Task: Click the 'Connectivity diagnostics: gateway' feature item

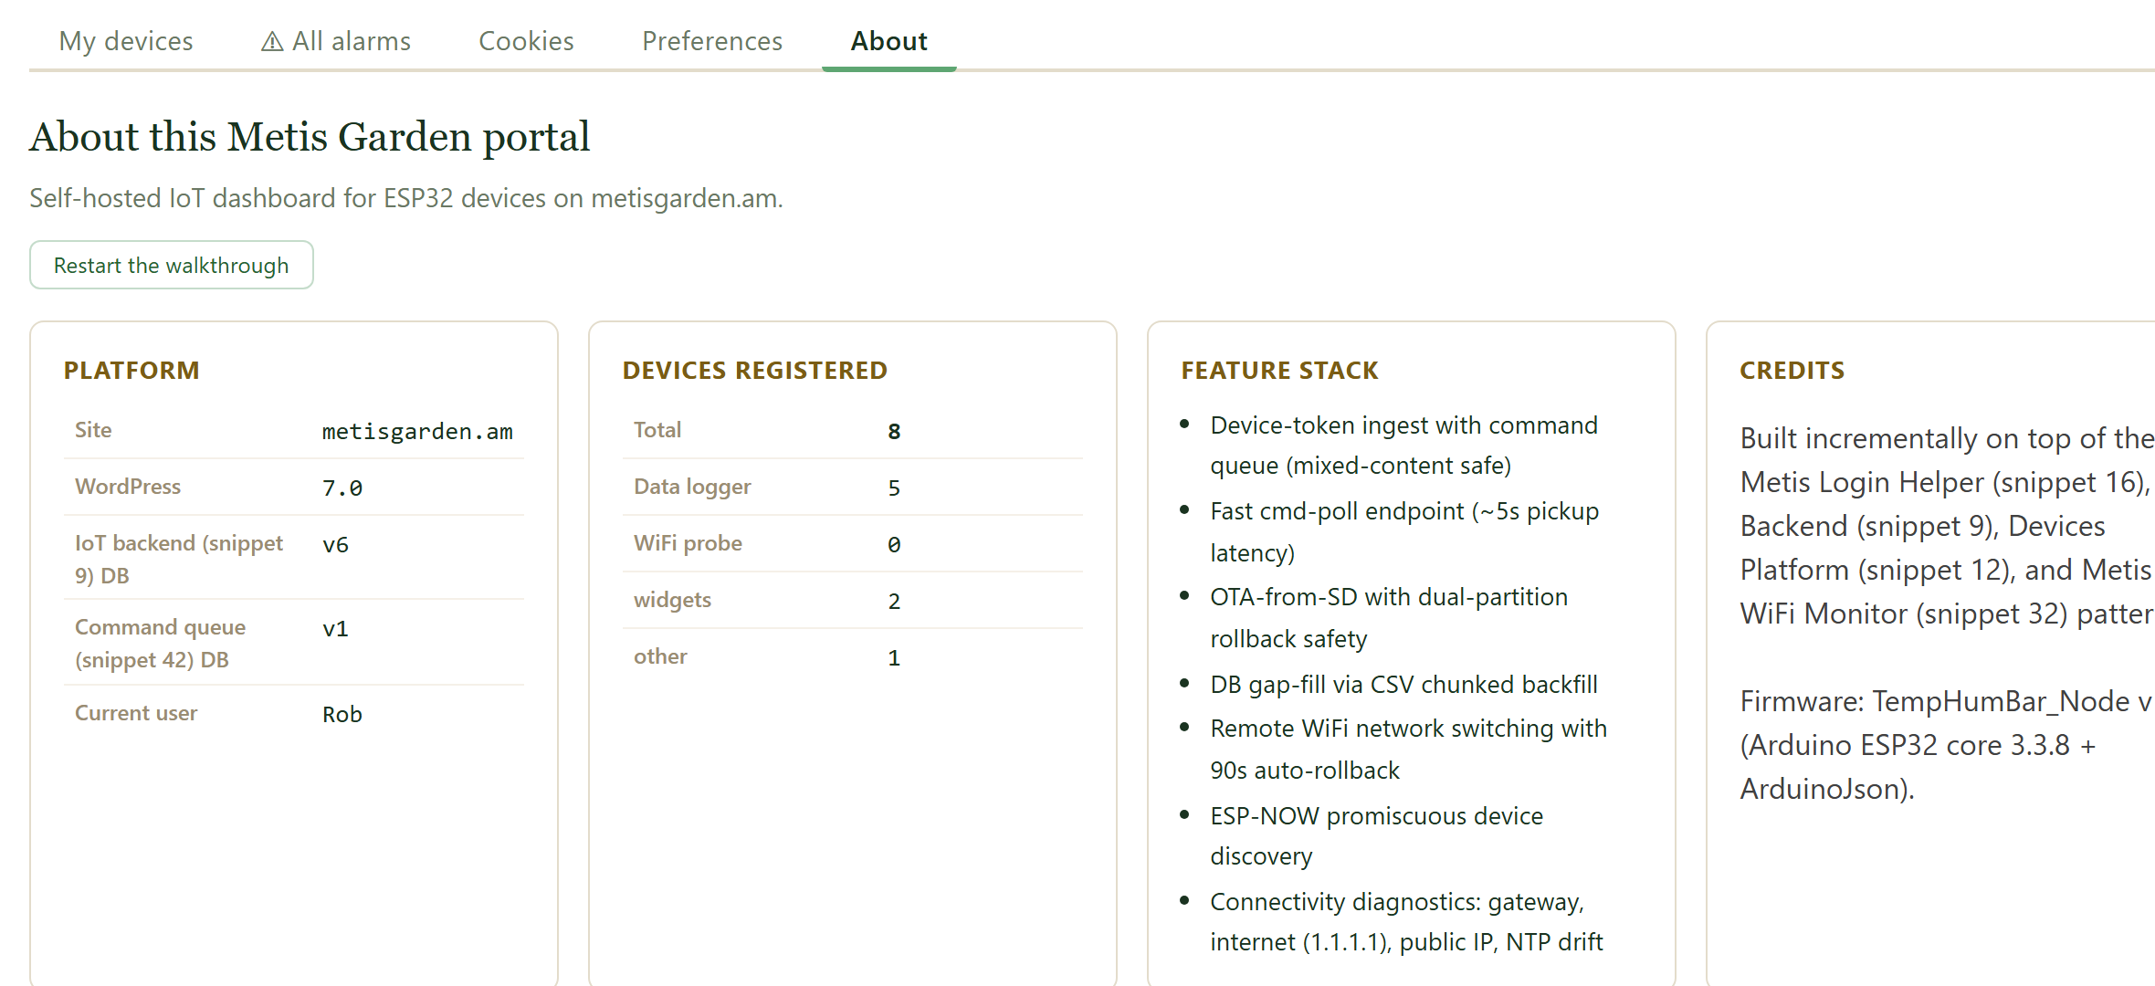Action: 1406,921
